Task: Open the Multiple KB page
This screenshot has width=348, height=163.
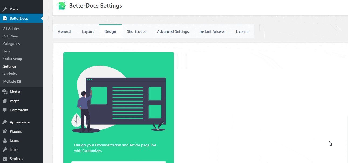Action: [12, 81]
